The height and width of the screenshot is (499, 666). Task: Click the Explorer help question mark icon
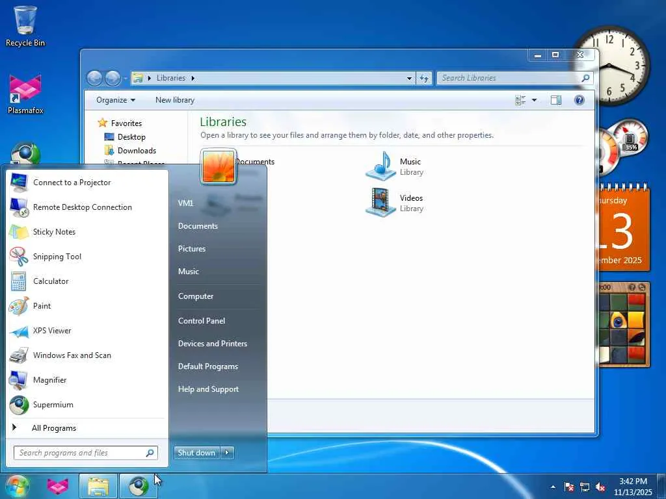[579, 100]
